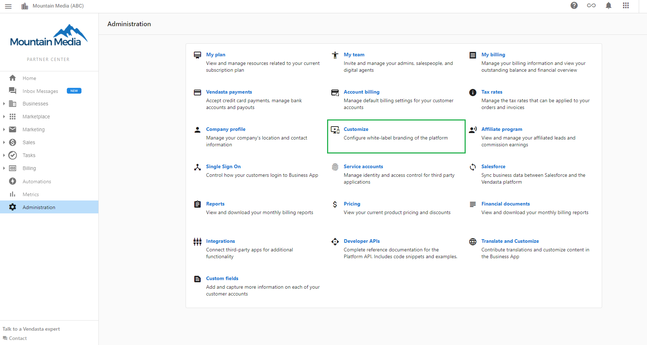The image size is (647, 345).
Task: Open Marketplace in the sidebar
Action: click(x=49, y=117)
